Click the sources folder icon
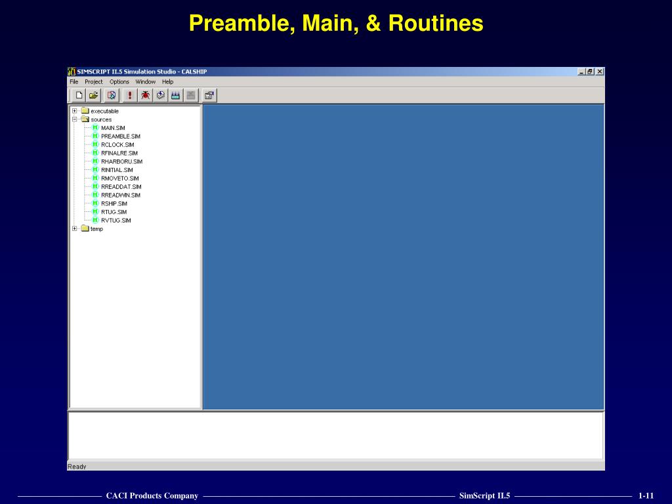 [85, 119]
